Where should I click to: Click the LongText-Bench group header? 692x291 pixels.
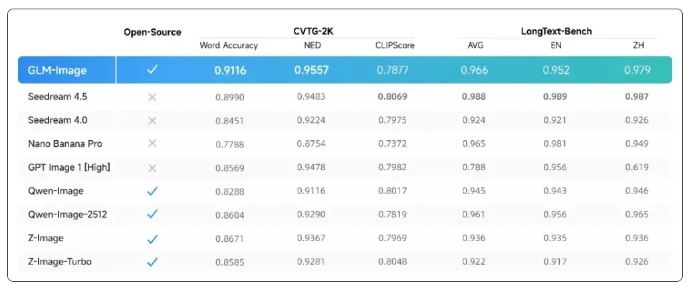click(x=556, y=31)
